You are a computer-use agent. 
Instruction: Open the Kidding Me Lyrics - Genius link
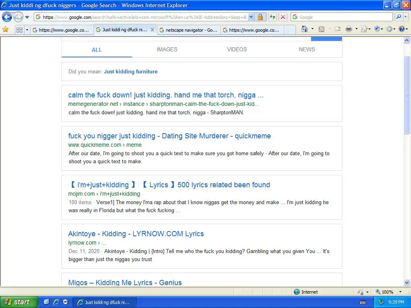coord(125,283)
